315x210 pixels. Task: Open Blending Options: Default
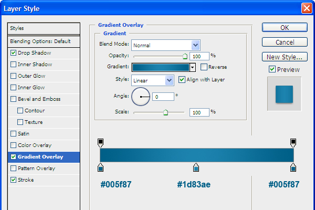tap(44, 41)
